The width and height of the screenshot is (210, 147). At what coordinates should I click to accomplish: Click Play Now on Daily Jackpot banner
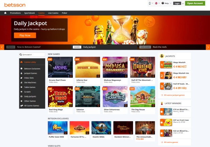coord(25,35)
